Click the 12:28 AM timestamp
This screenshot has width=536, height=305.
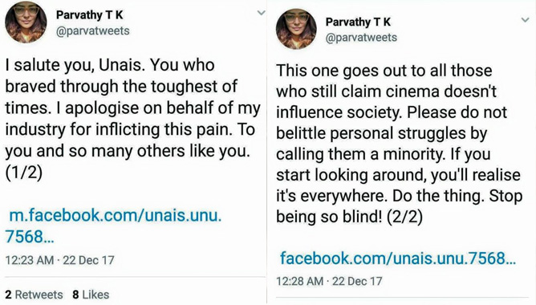(x=300, y=281)
